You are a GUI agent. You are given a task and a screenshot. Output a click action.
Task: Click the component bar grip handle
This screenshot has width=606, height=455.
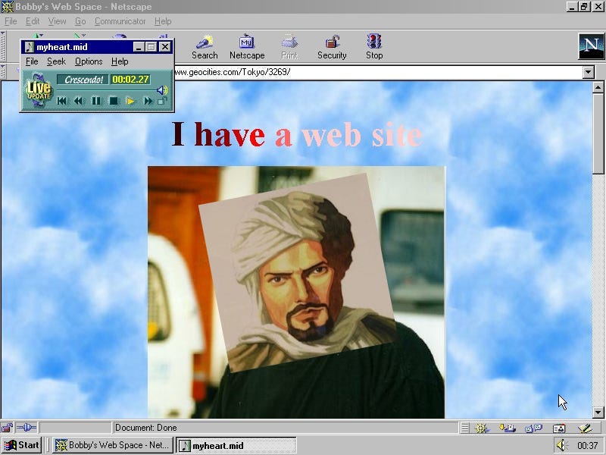pos(465,428)
